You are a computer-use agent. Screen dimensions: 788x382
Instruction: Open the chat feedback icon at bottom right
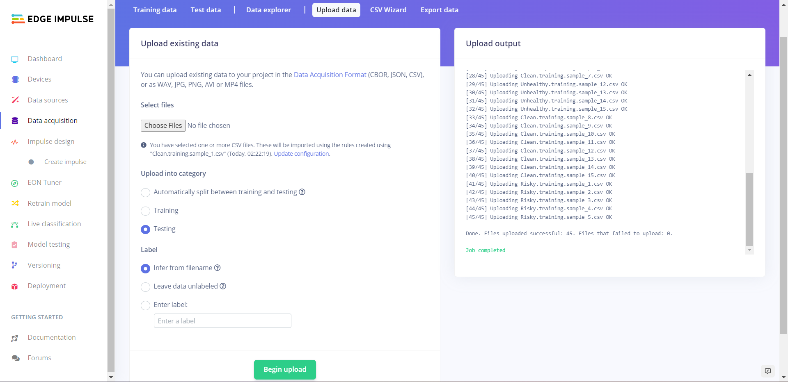pyautogui.click(x=767, y=371)
